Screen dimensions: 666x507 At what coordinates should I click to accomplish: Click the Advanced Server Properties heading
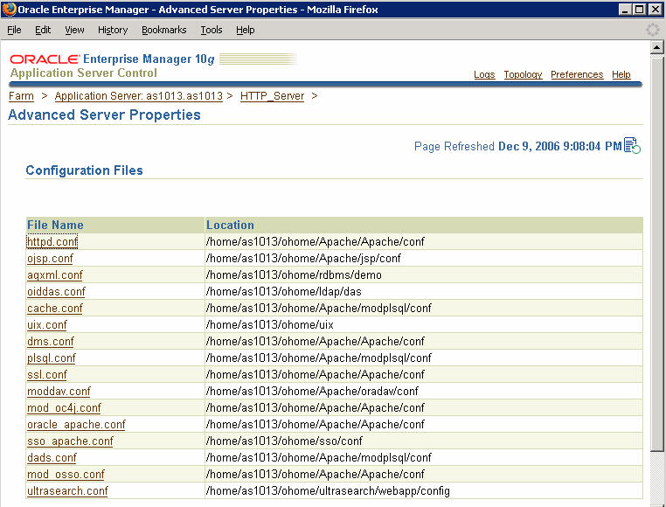[x=104, y=115]
